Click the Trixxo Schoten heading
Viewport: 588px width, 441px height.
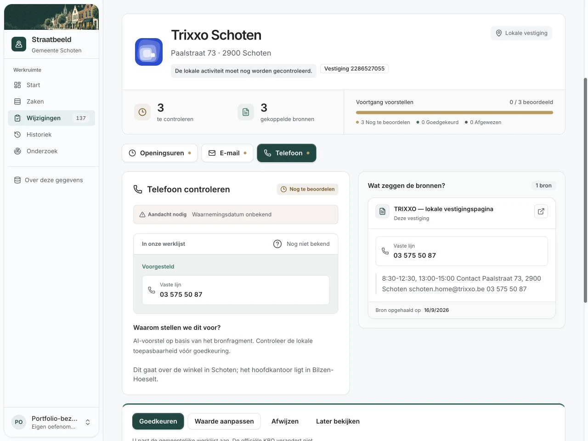point(216,35)
